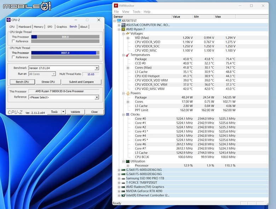Click the NVIDIA GeForce RTX 4090 icon
The width and height of the screenshot is (276, 209).
(123, 191)
